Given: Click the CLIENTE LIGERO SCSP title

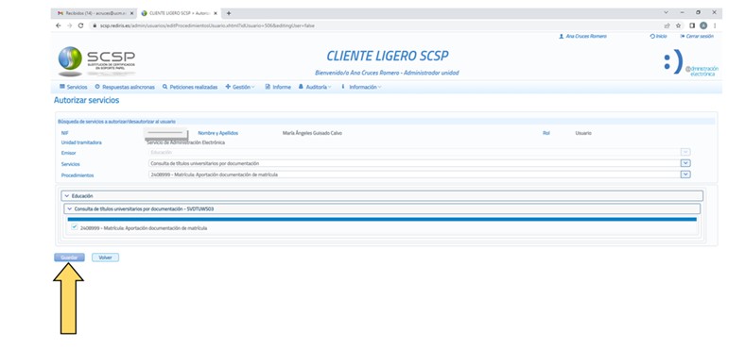Looking at the screenshot, I should [388, 56].
